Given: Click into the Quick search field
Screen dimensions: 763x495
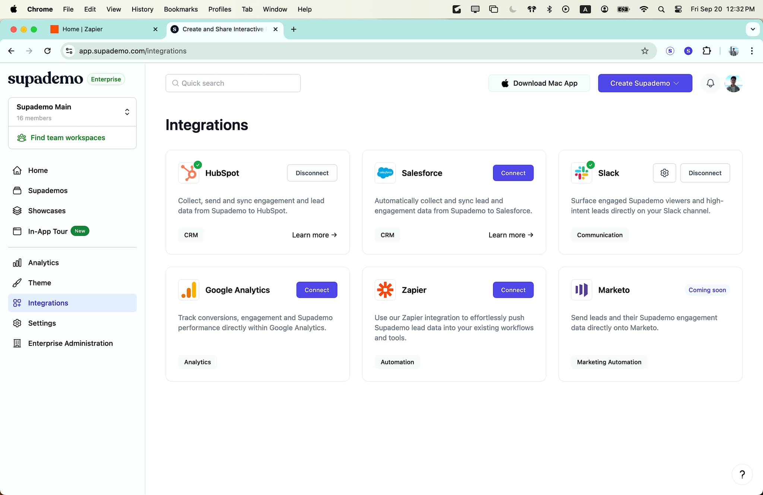Looking at the screenshot, I should pos(233,83).
